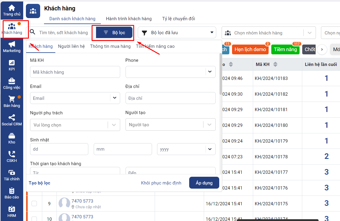This screenshot has width=340, height=221.
Task: Open the Phone field dropdown arrow
Action: (210, 72)
